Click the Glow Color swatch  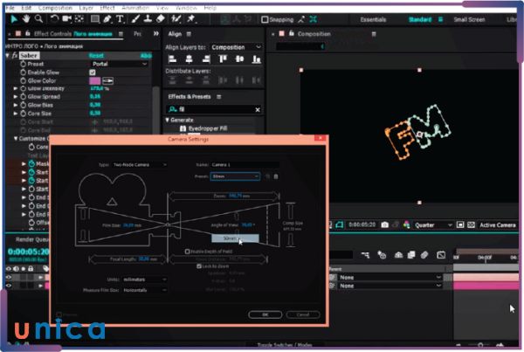(96, 80)
